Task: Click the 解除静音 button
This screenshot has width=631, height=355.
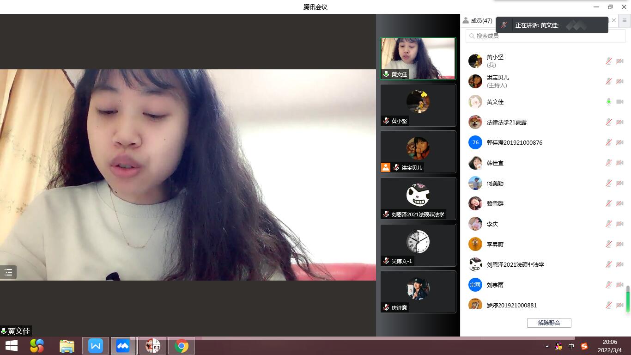Action: coord(549,323)
